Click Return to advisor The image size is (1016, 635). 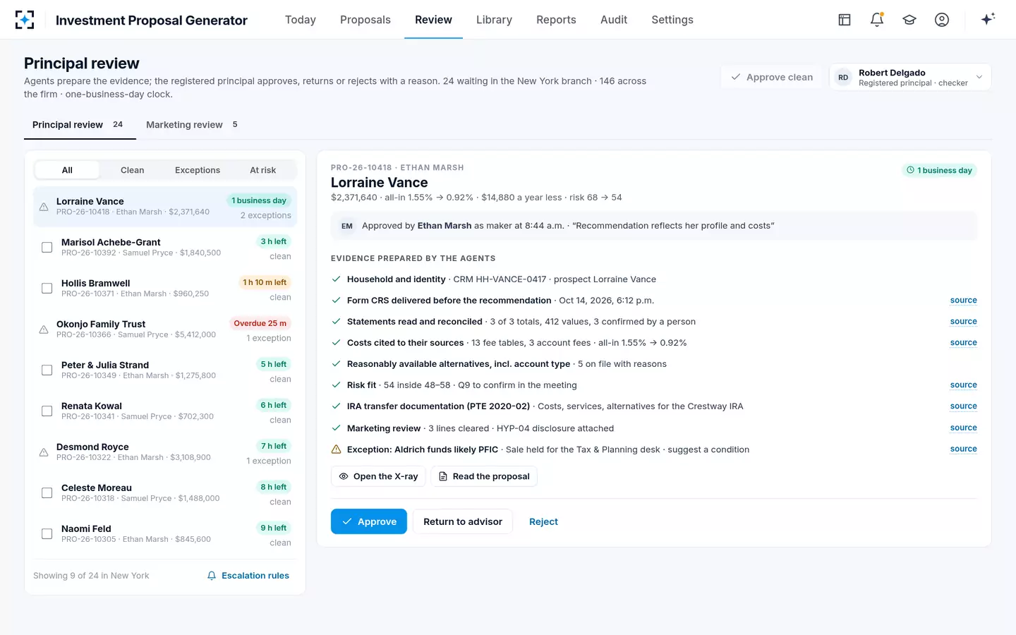pos(463,521)
